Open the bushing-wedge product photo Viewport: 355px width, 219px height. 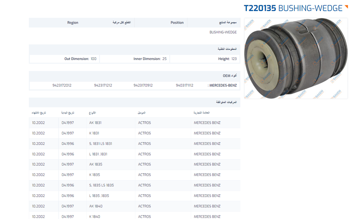[x=296, y=58]
